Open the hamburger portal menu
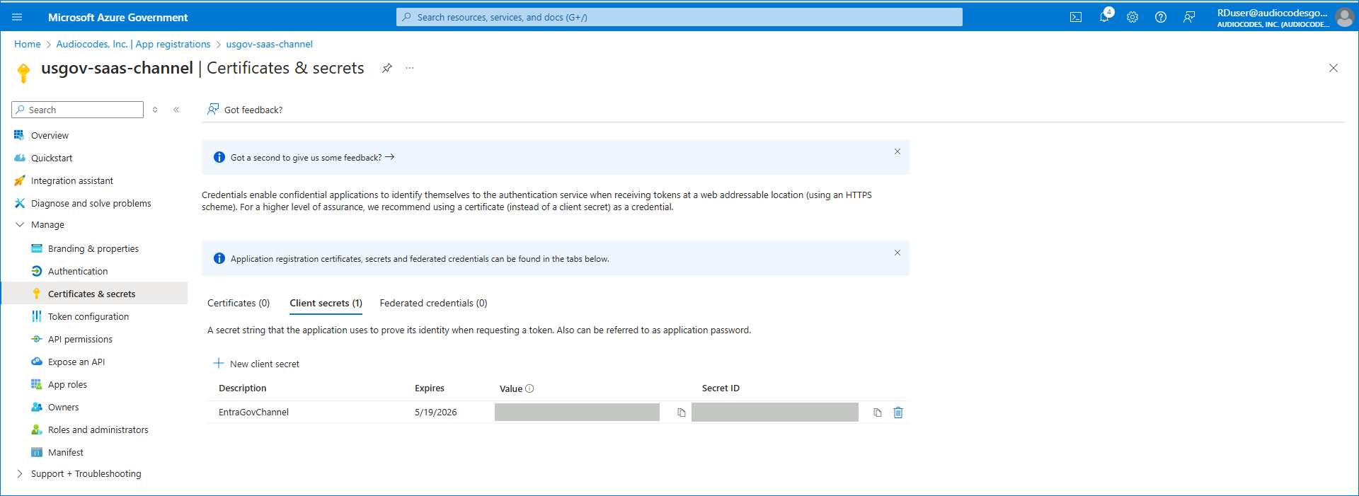1359x496 pixels. (17, 17)
